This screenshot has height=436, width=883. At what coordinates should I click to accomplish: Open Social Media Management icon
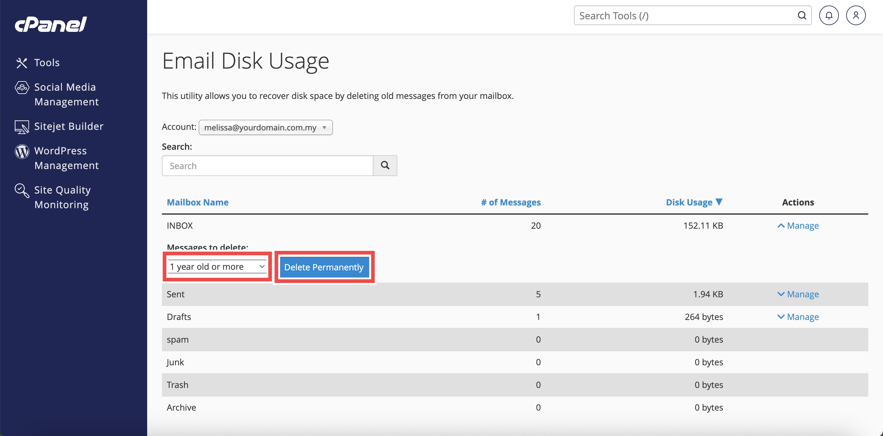tap(21, 88)
